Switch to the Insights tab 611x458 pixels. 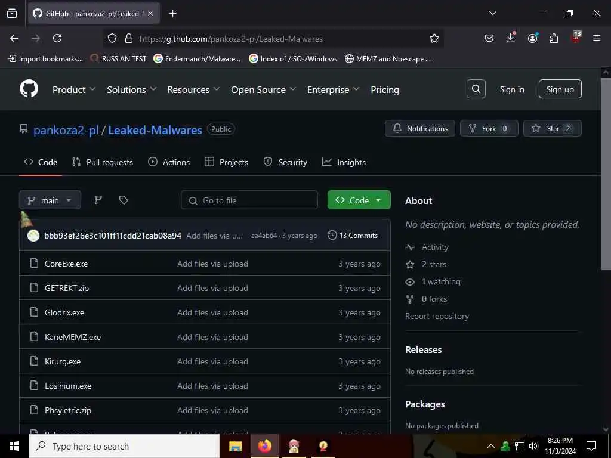coord(344,162)
